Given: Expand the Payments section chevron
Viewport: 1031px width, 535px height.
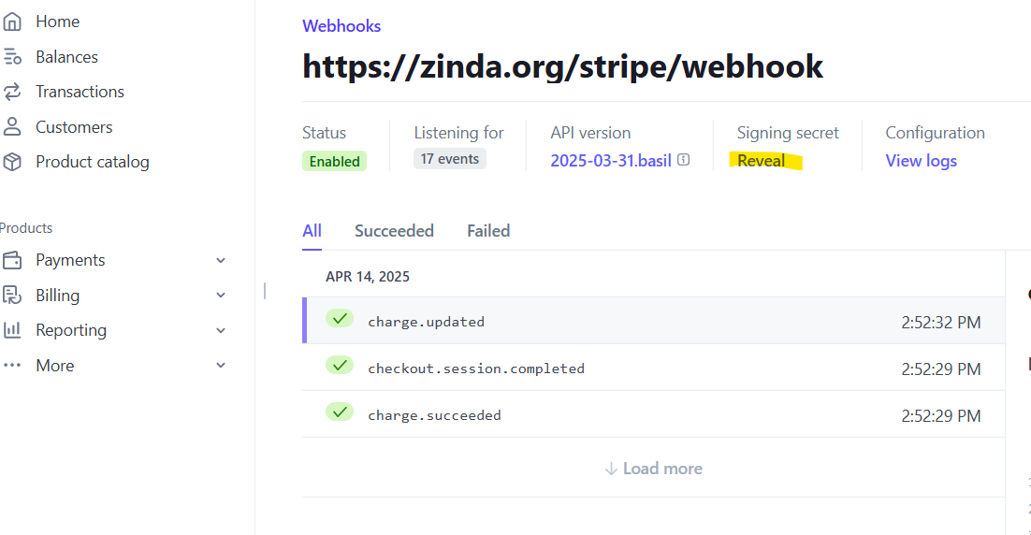Looking at the screenshot, I should [x=221, y=260].
